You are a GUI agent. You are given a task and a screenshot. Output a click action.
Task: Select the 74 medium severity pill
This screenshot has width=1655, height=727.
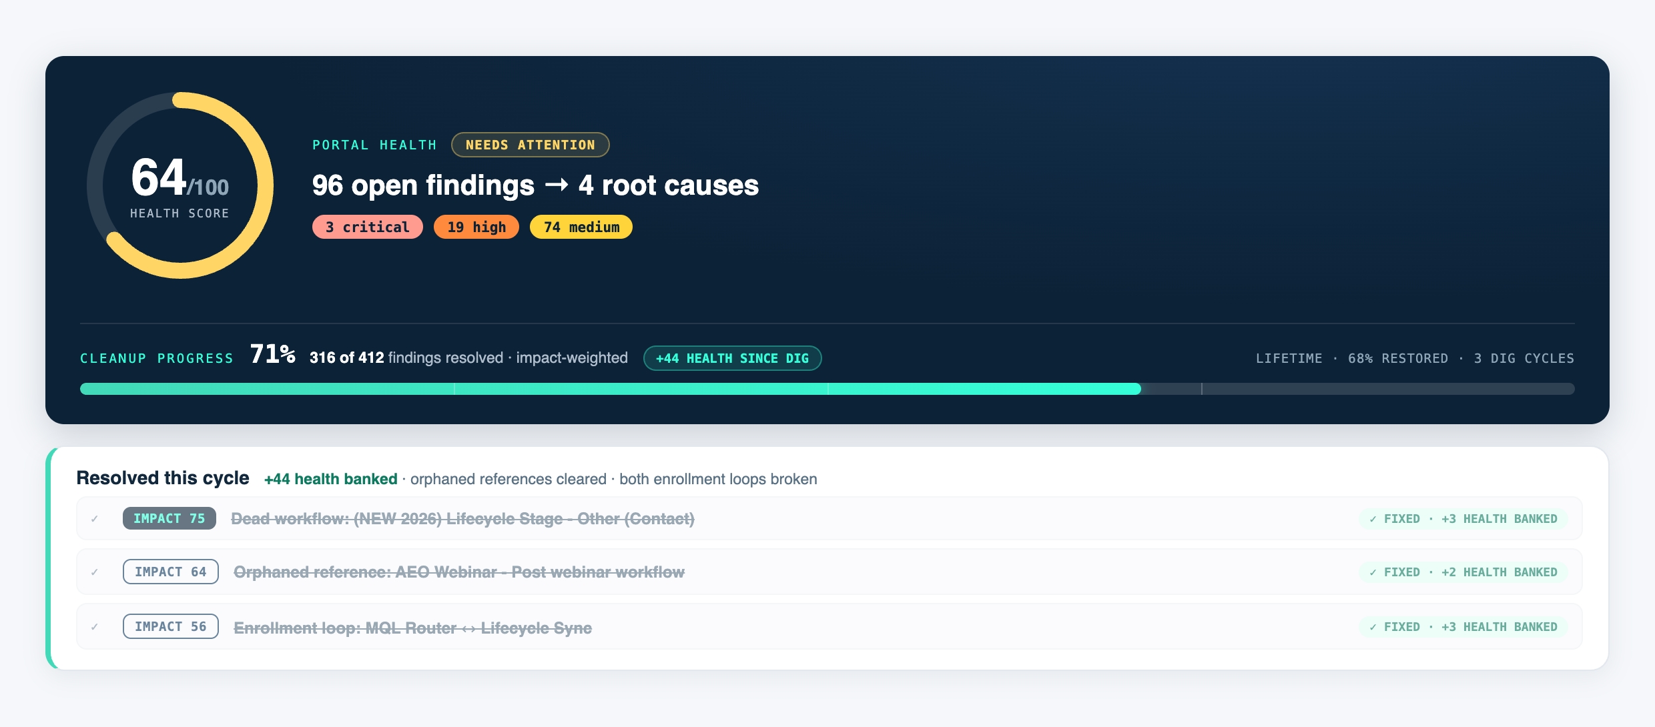581,227
